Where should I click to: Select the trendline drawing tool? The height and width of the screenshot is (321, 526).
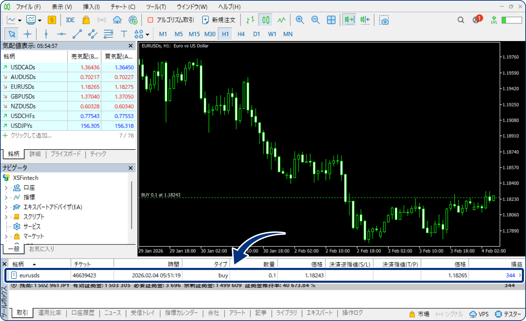pyautogui.click(x=77, y=34)
